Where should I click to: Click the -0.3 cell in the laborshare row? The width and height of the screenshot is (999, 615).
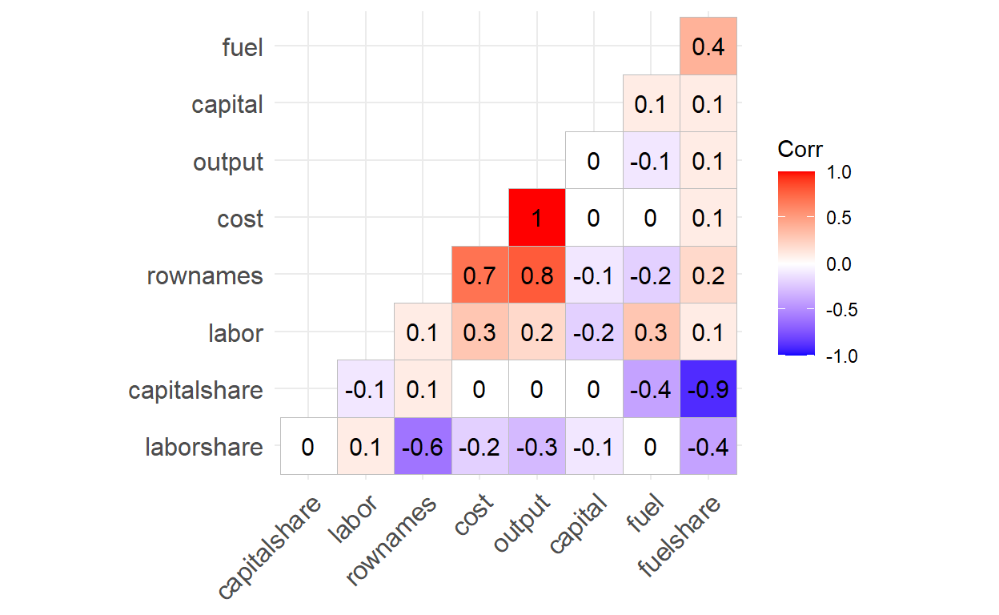(536, 447)
